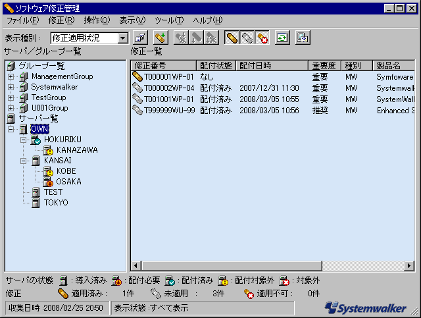Sort by the 修正番号 column header
The width and height of the screenshot is (421, 318).
164,66
